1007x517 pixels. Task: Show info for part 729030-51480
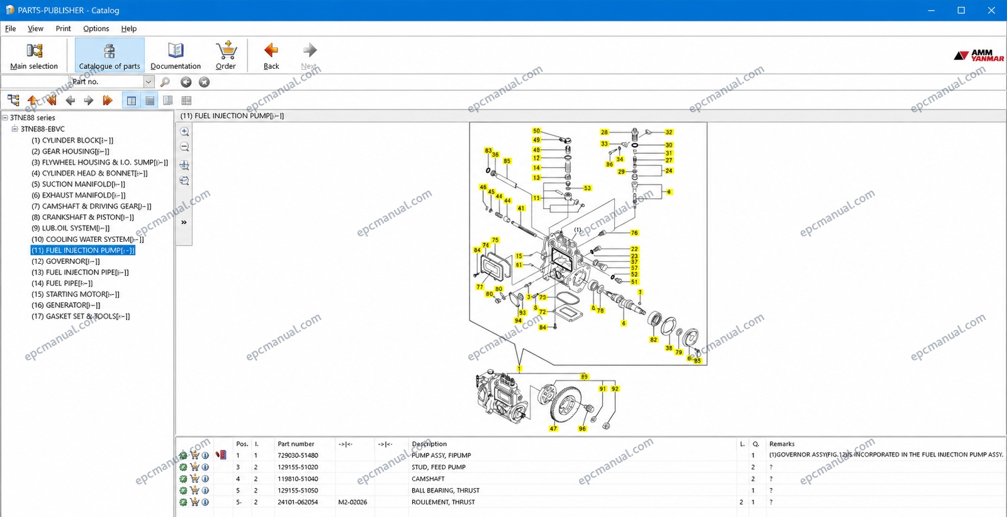[205, 455]
